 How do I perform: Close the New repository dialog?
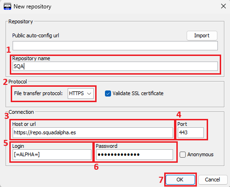[223, 6]
